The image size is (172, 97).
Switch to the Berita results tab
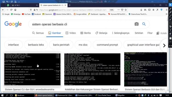click(x=85, y=33)
